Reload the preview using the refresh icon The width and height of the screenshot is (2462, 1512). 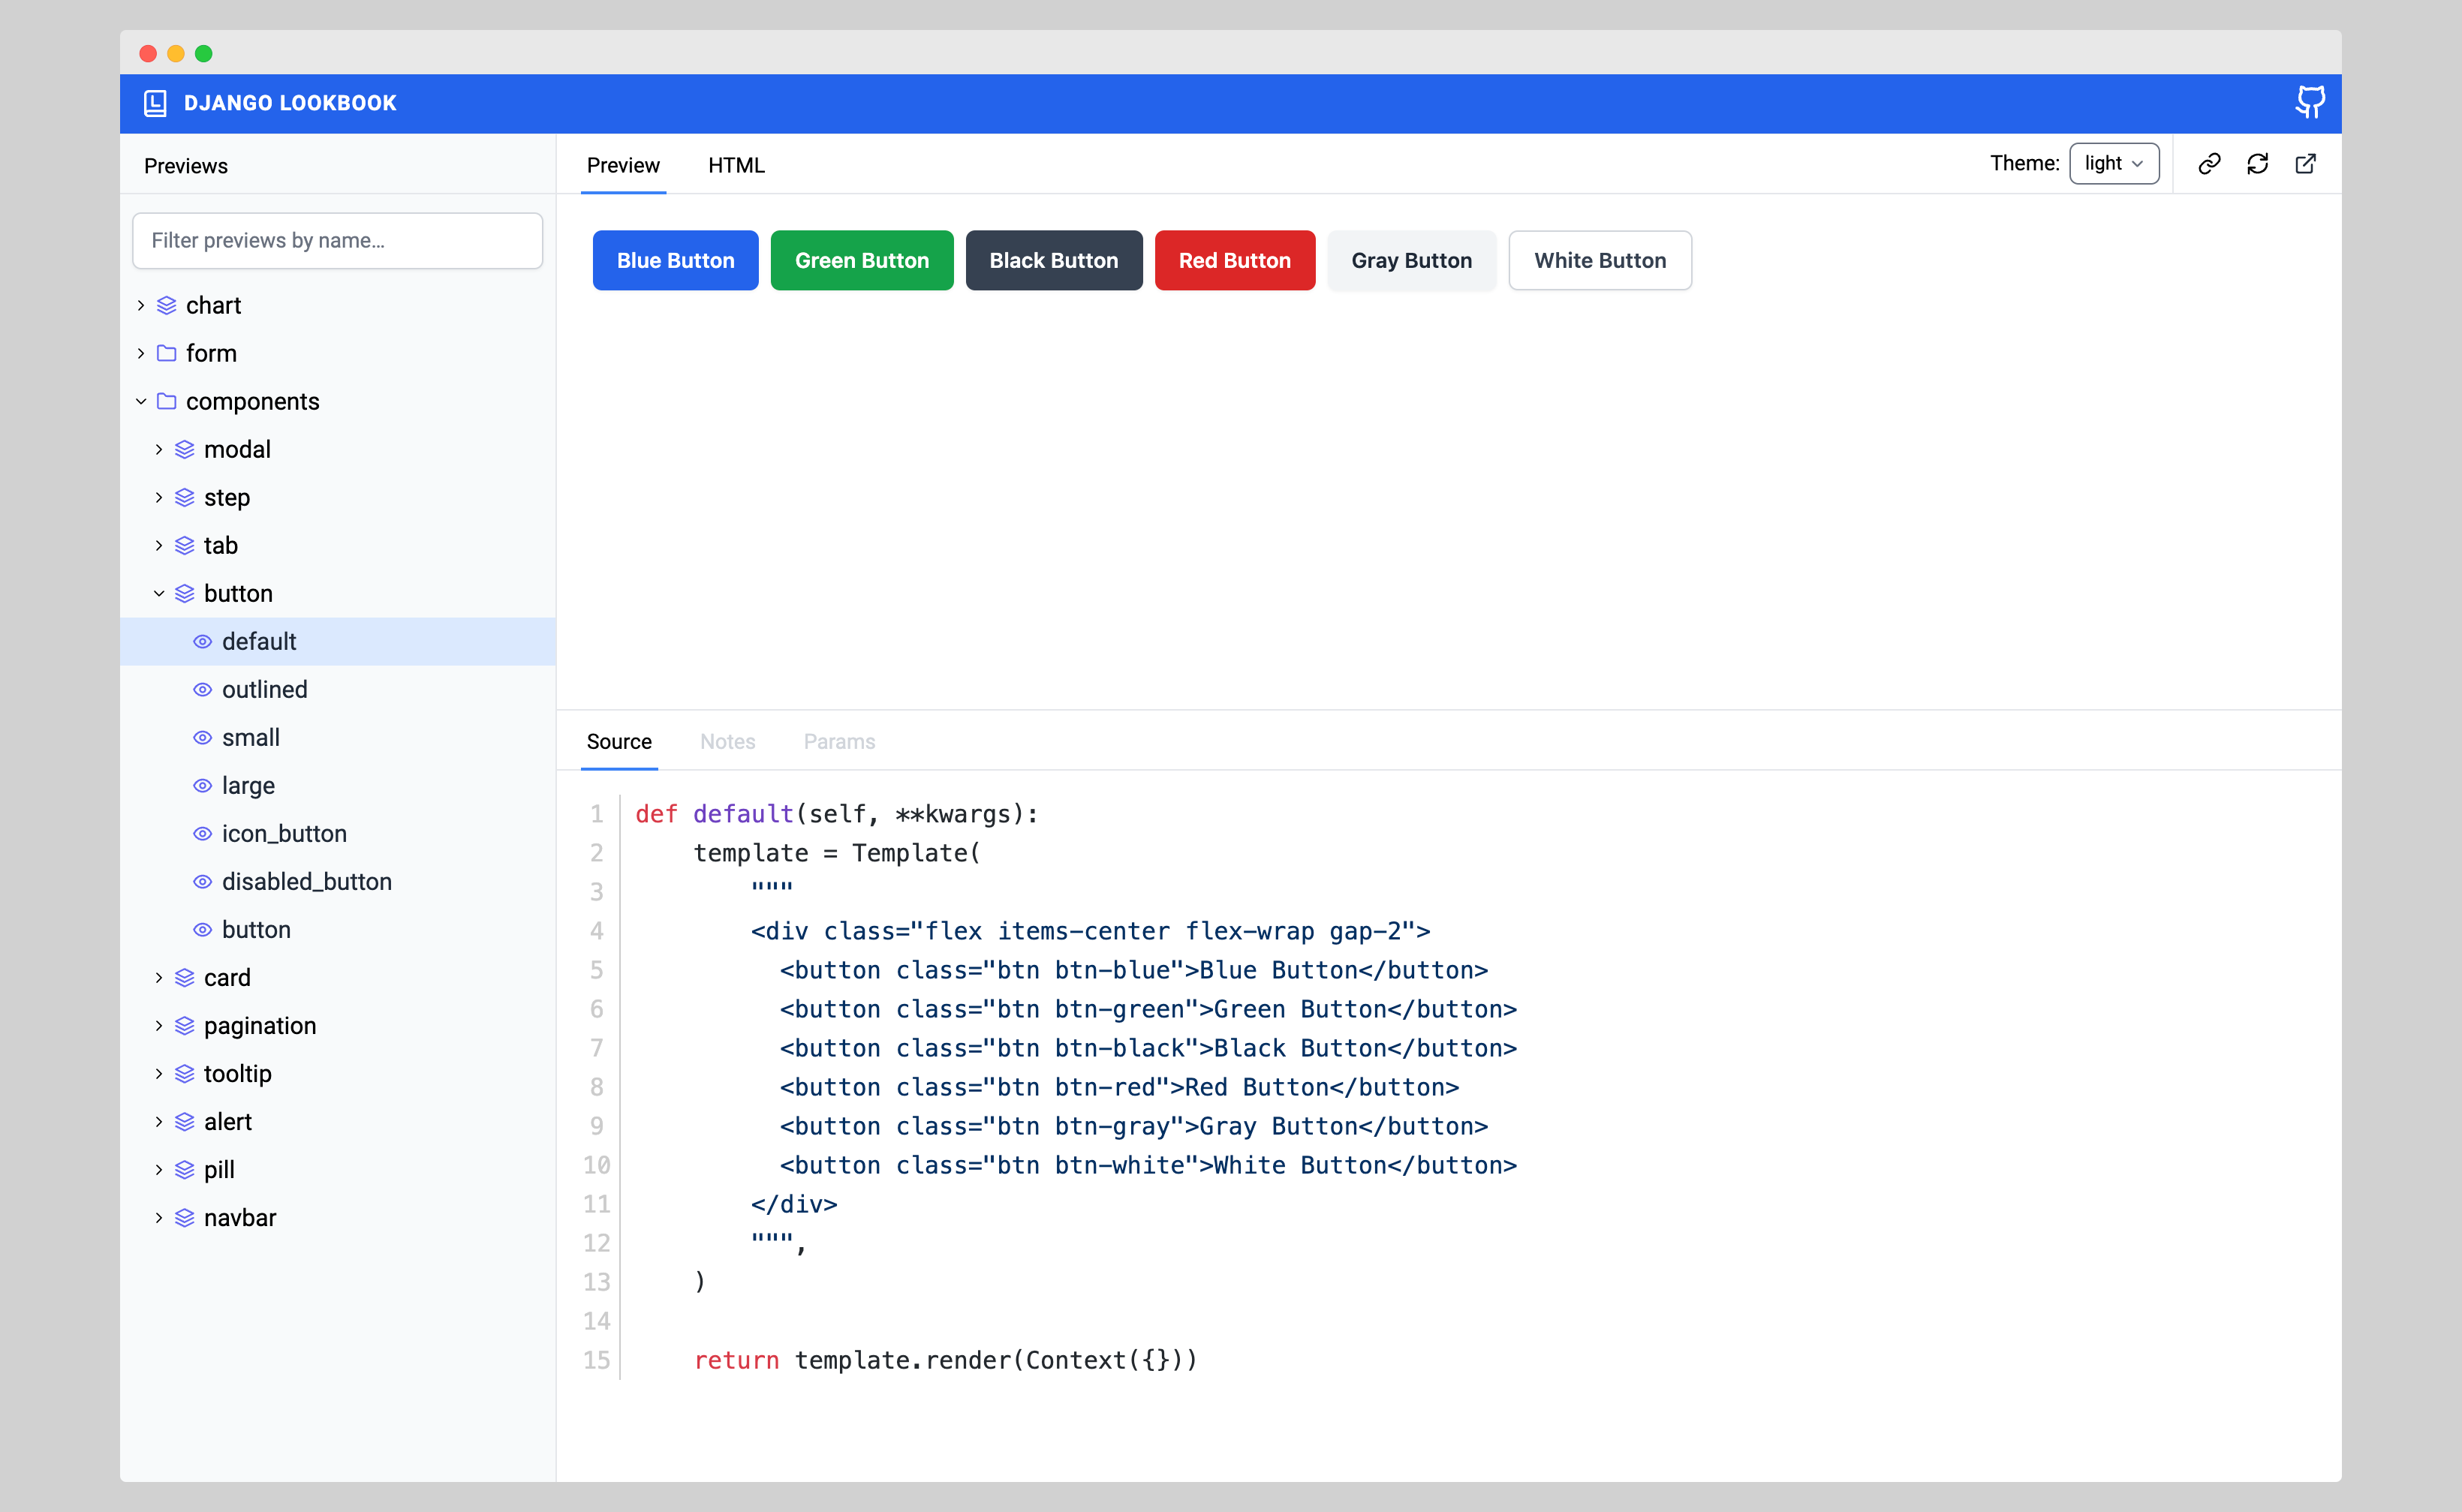coord(2258,163)
